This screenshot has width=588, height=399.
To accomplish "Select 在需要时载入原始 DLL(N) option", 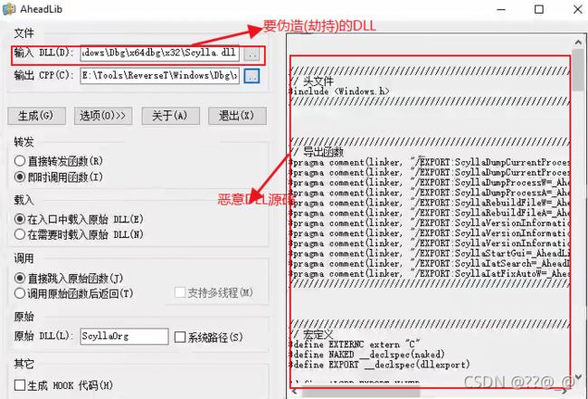I will [x=79, y=234].
